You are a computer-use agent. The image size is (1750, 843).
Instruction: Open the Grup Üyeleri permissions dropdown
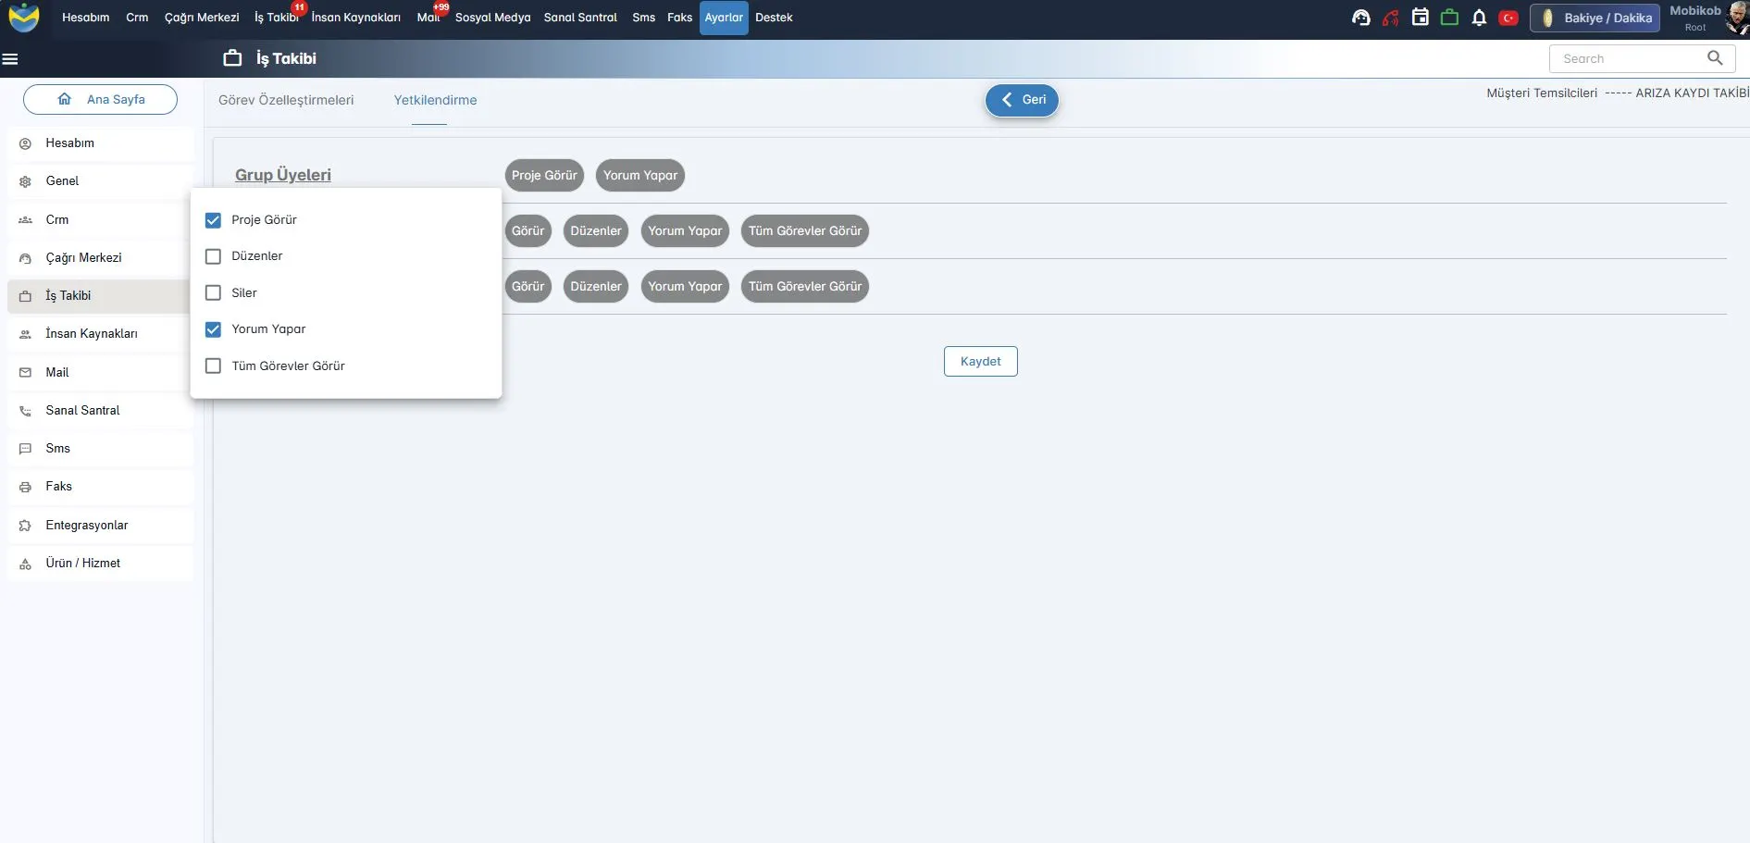click(x=282, y=175)
